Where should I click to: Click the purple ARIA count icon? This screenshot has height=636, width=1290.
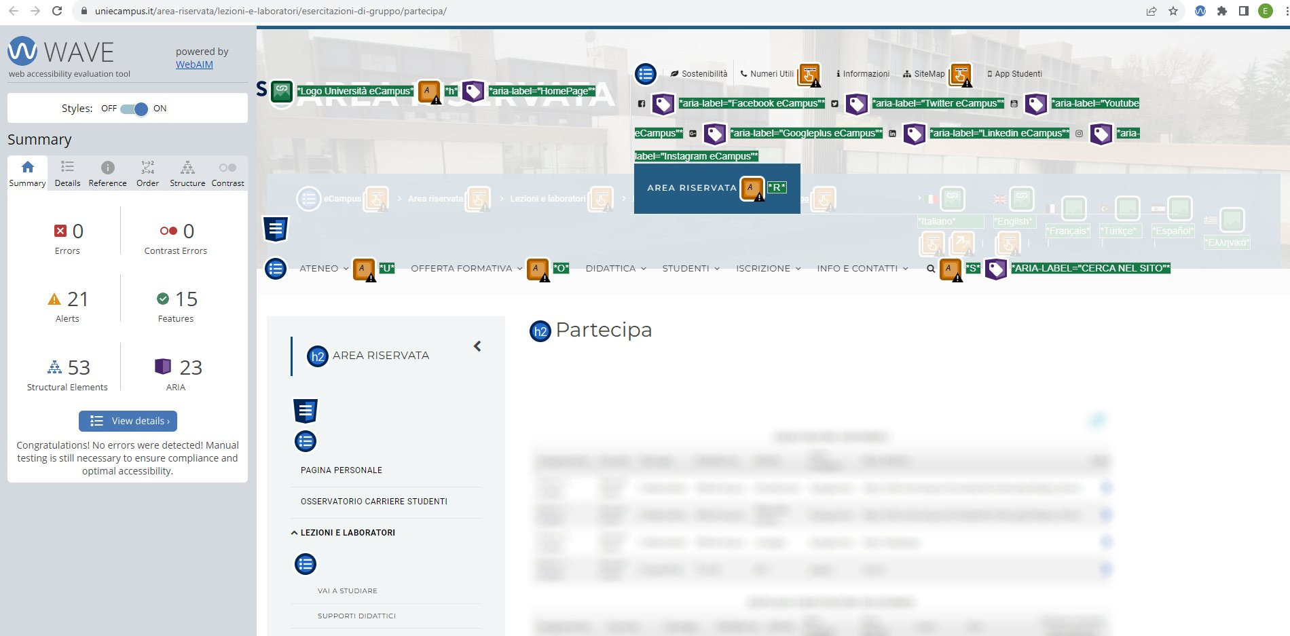[x=163, y=367]
